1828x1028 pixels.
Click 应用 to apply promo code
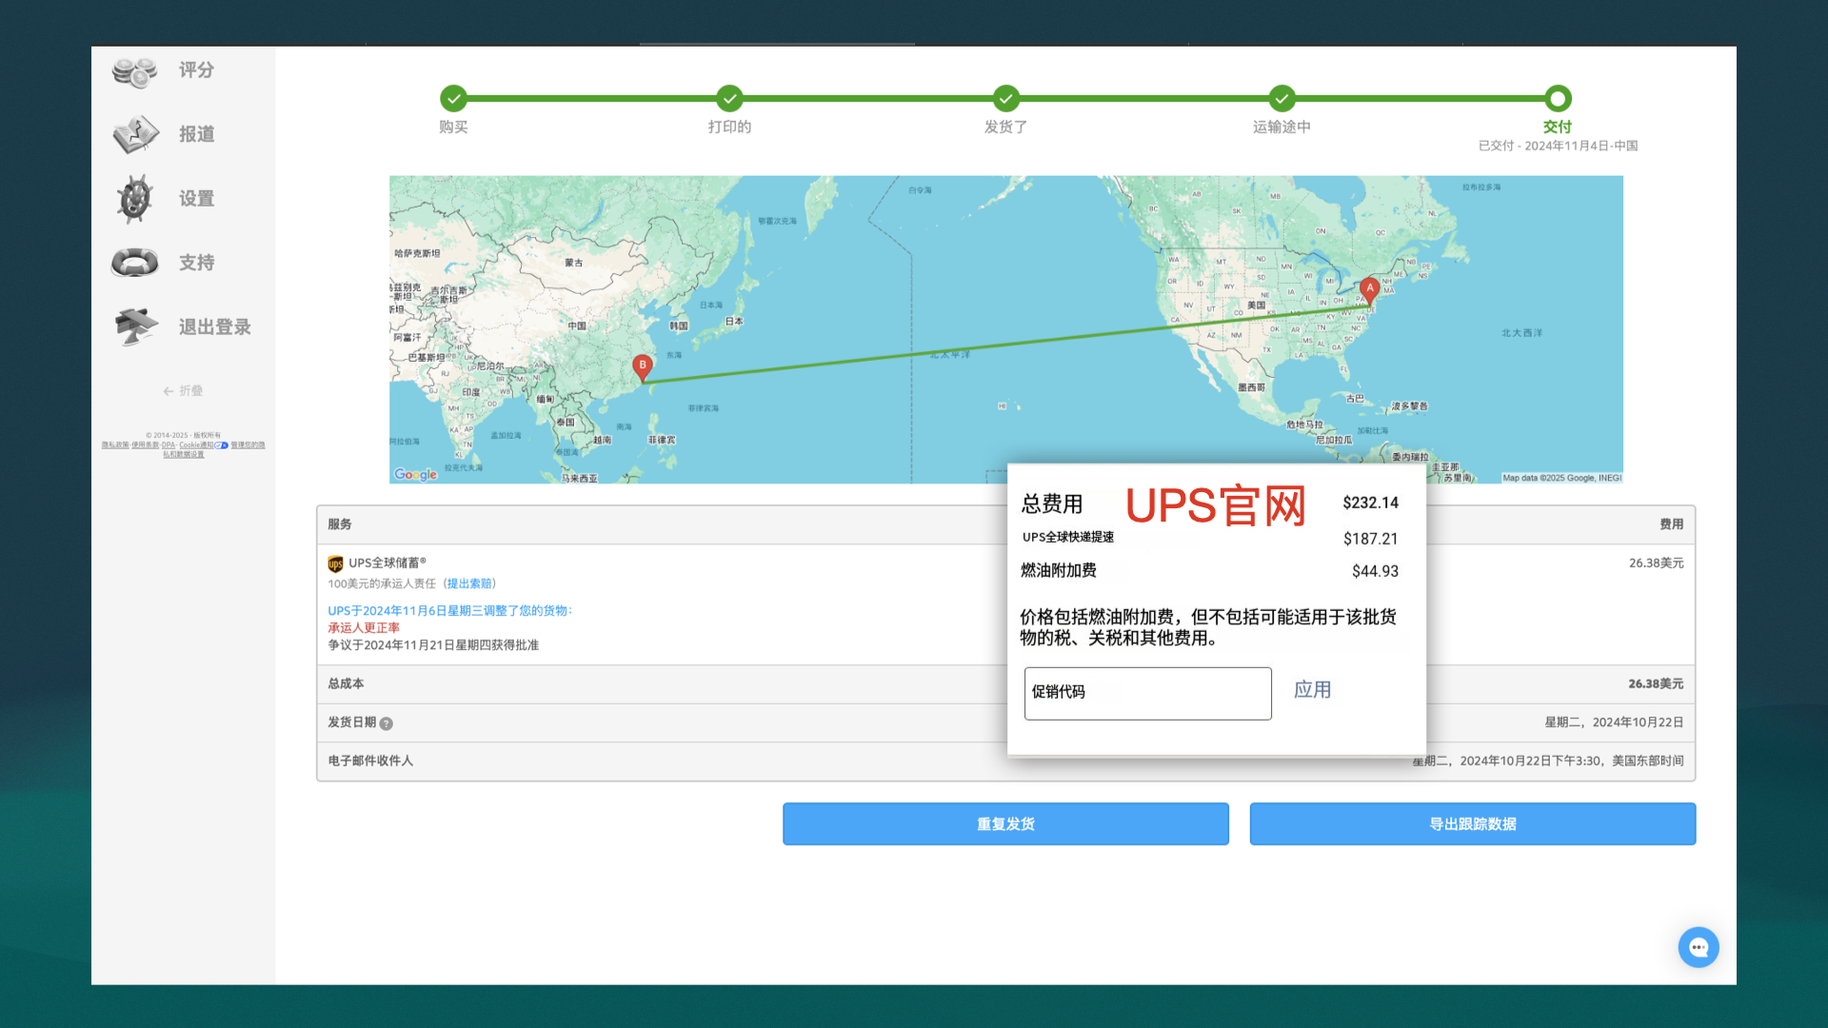tap(1312, 690)
